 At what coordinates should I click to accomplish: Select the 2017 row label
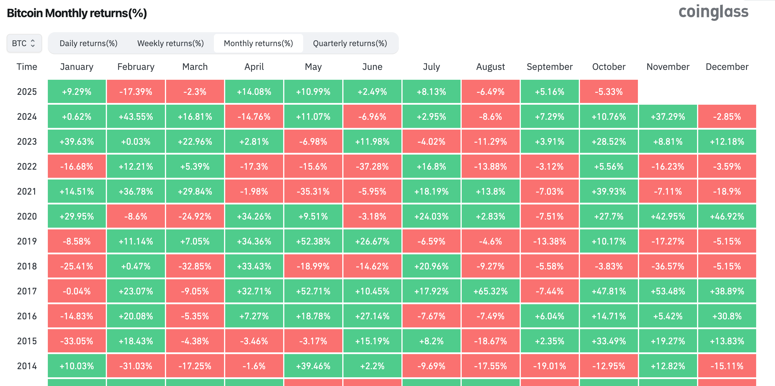click(27, 291)
